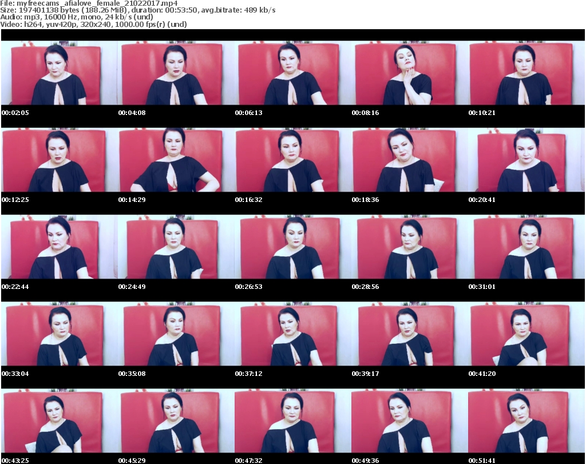Image resolution: width=586 pixels, height=464 pixels.
Task: Click the timestamp label 00:45:29
Action: tap(132, 461)
